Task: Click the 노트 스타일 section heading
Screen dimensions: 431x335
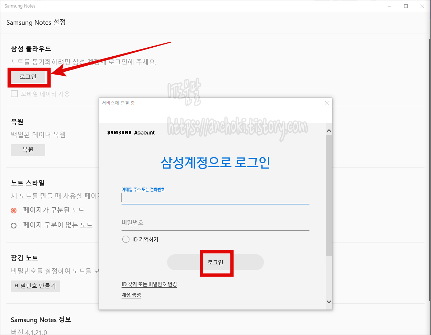Action: [28, 183]
